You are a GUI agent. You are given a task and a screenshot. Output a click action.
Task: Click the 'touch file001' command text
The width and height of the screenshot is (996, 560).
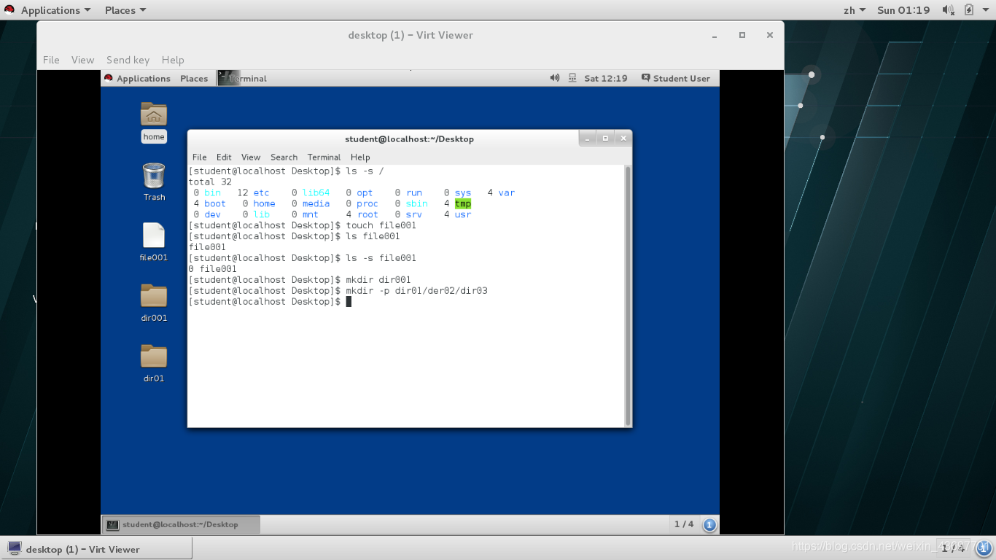pyautogui.click(x=381, y=225)
